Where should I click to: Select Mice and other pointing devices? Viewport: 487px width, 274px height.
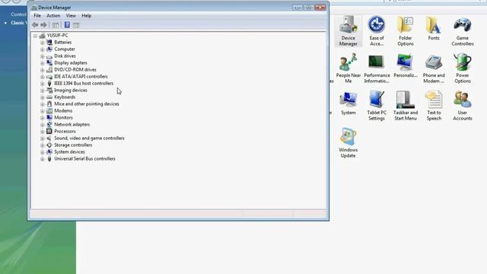click(x=87, y=104)
